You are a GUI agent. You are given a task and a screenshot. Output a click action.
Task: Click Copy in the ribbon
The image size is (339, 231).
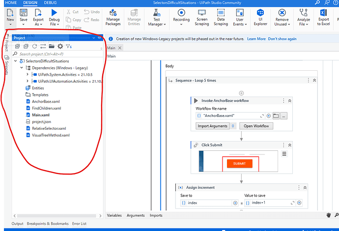point(74,20)
